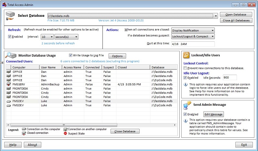
Task: Click the 6 users connected status text
Action: point(100,61)
